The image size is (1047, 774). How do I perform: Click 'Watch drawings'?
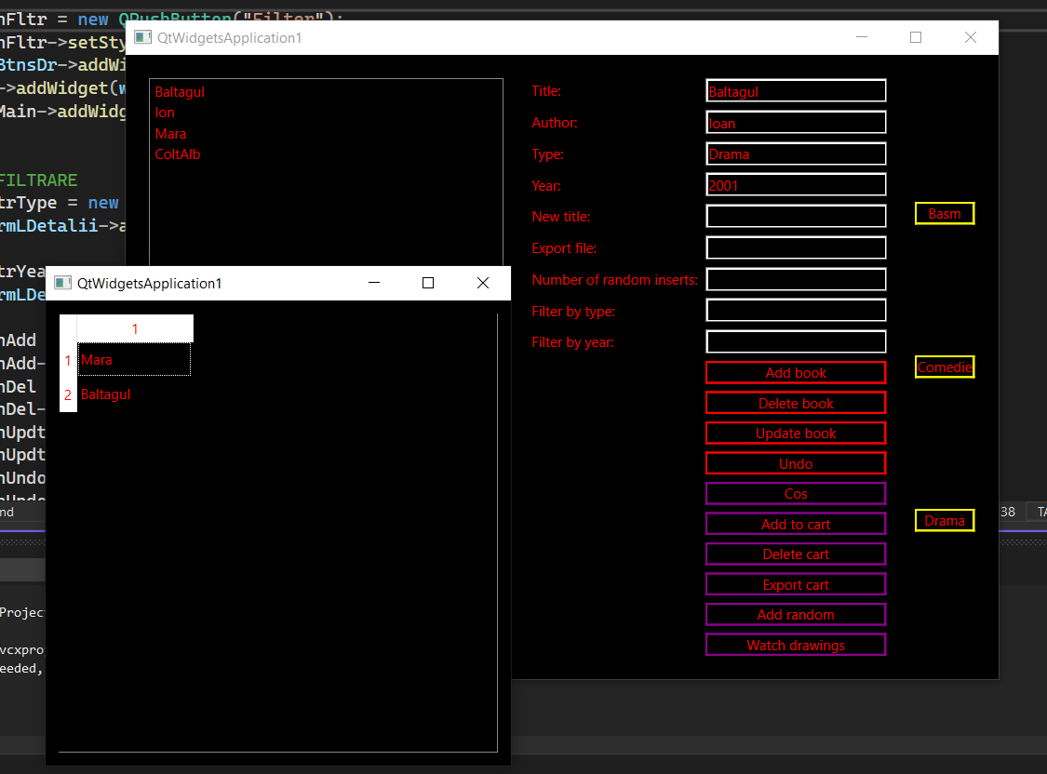pos(796,645)
